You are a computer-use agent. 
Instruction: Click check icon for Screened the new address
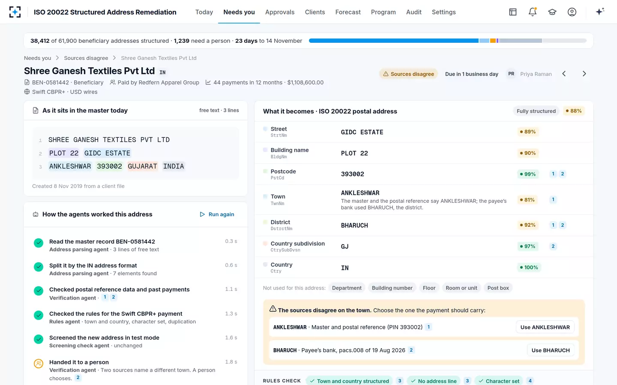39,339
